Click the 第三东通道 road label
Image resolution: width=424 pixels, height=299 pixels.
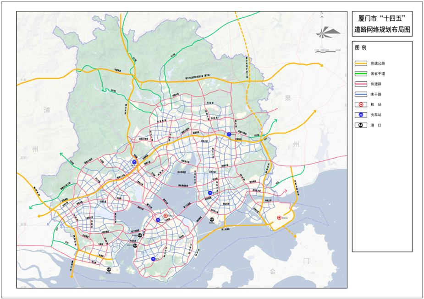tap(226, 230)
